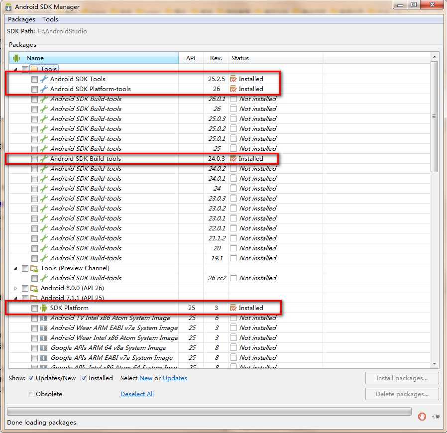Click the Tools (Preview Channel) folder icon
Viewport: 447px width, 433px height.
34,268
